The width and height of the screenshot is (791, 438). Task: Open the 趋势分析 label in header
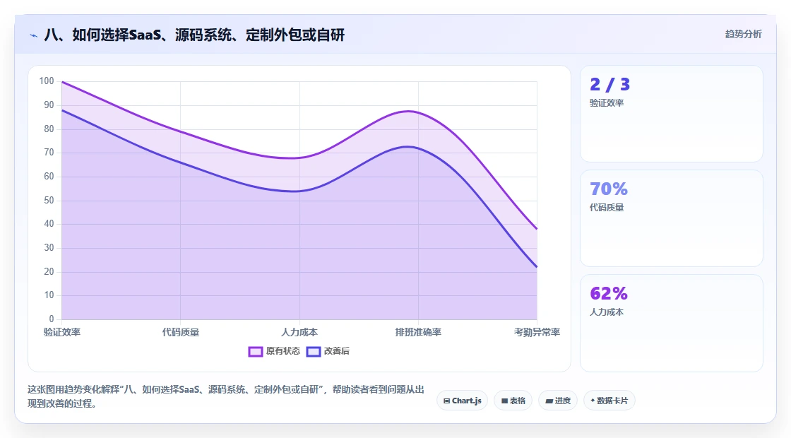click(743, 35)
